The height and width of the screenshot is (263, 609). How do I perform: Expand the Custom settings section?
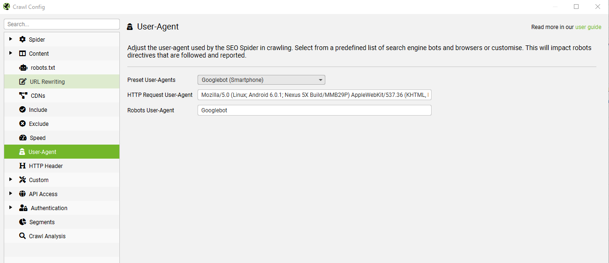tap(11, 180)
